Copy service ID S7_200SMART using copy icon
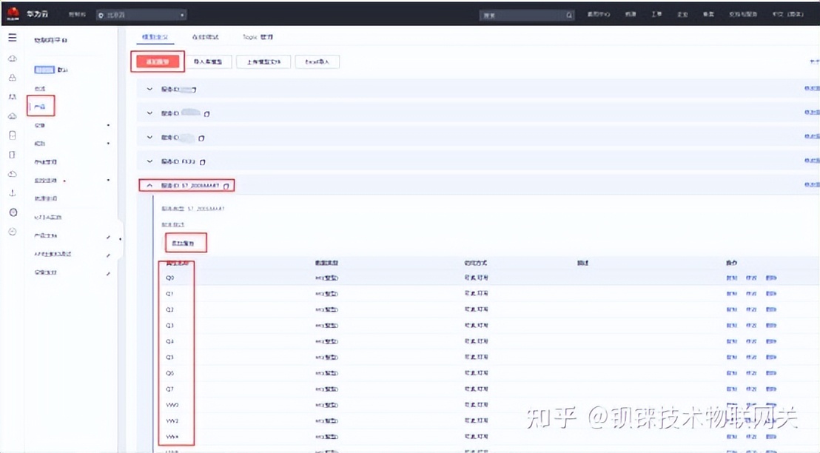 226,185
